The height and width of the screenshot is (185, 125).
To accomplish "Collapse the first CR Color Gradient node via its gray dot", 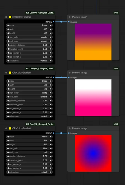I will [x=6, y=17].
